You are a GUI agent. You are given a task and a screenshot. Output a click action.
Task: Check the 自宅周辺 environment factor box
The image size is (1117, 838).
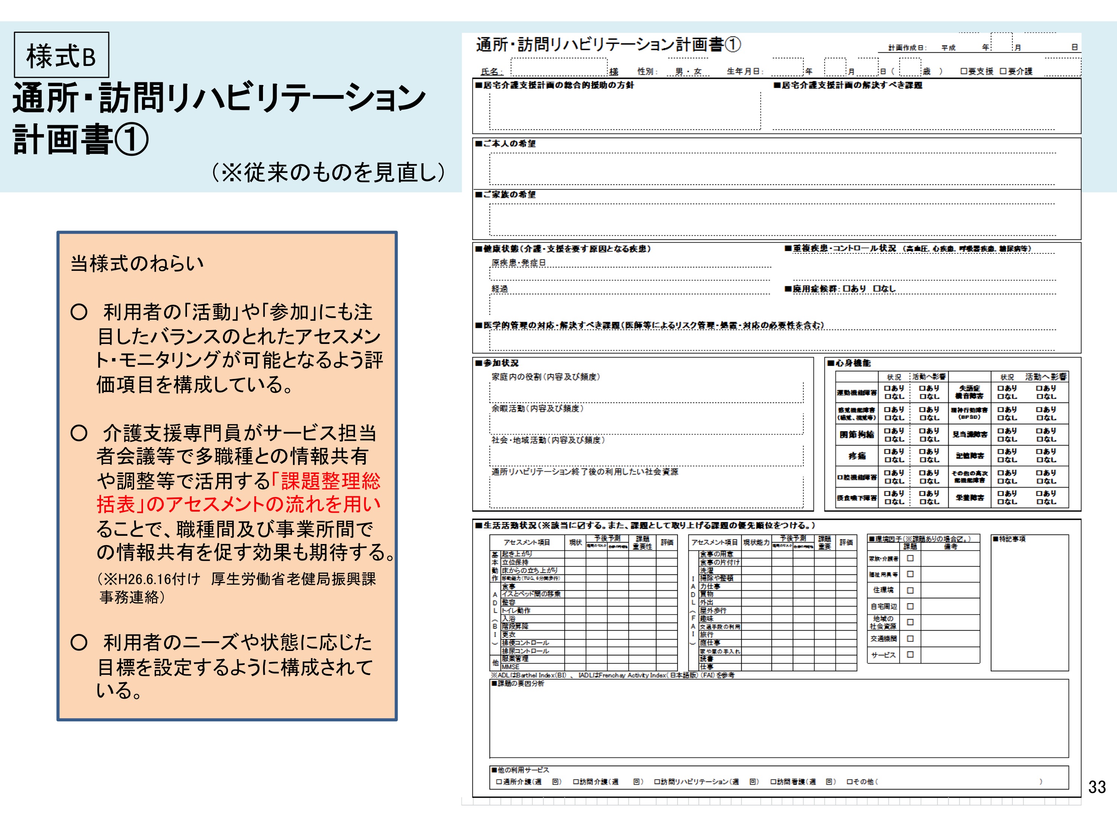coord(910,606)
